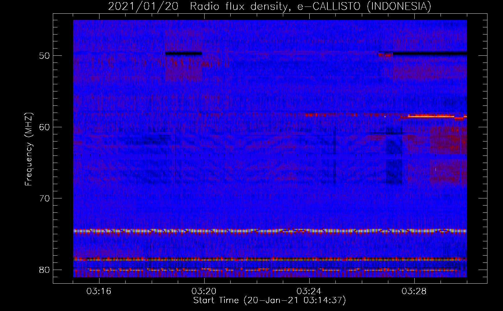
Task: Click the 70 frequency tick label
Action: 45,198
